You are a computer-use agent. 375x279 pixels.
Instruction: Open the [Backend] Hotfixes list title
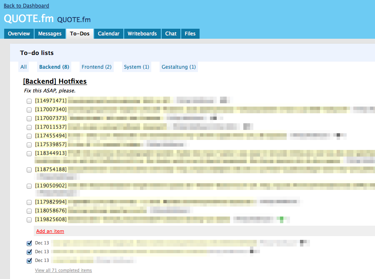pyautogui.click(x=55, y=81)
